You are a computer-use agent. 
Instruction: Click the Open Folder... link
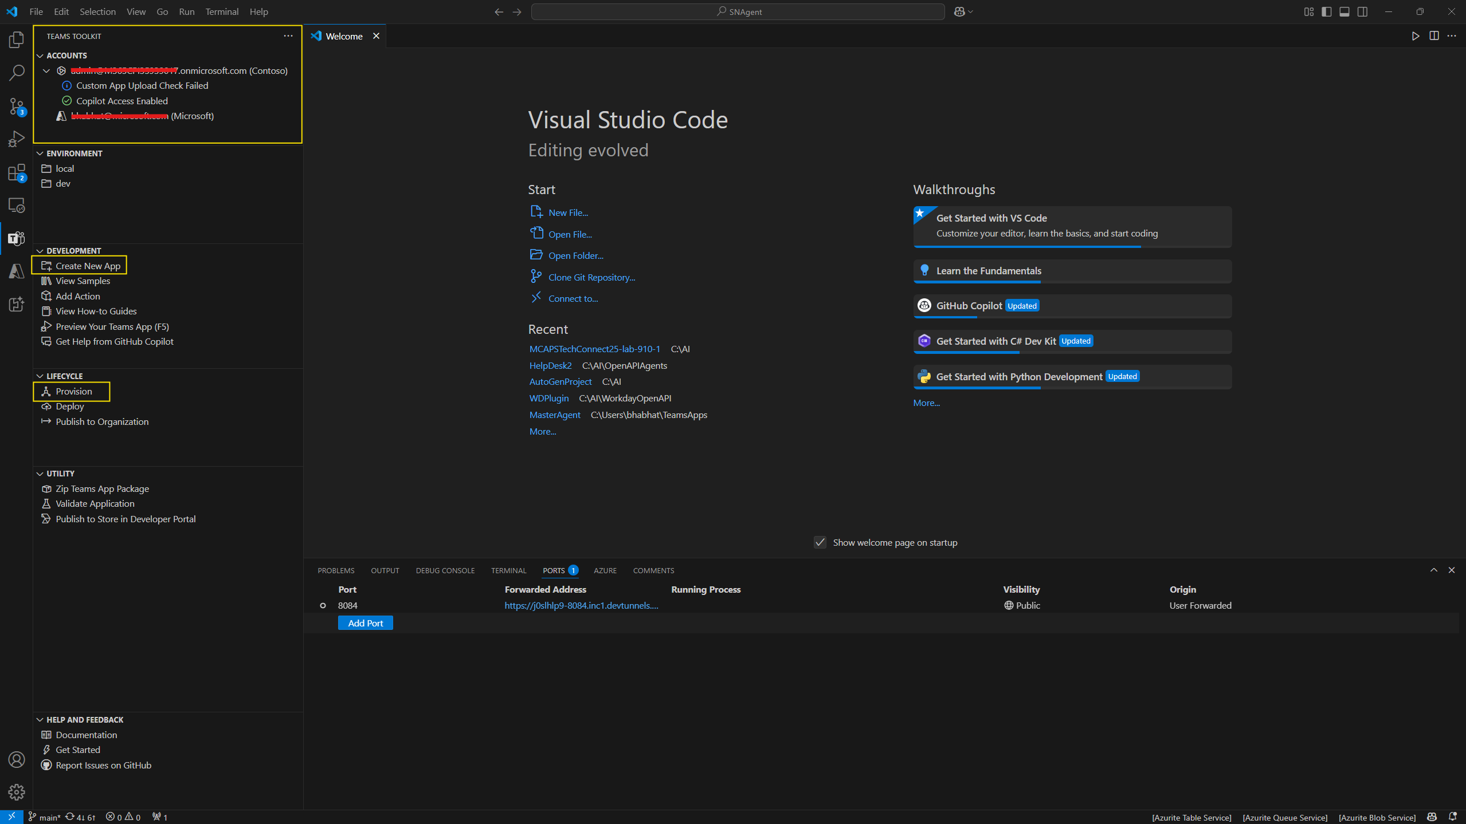(575, 255)
